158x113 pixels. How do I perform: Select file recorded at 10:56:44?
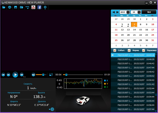(x=133, y=105)
